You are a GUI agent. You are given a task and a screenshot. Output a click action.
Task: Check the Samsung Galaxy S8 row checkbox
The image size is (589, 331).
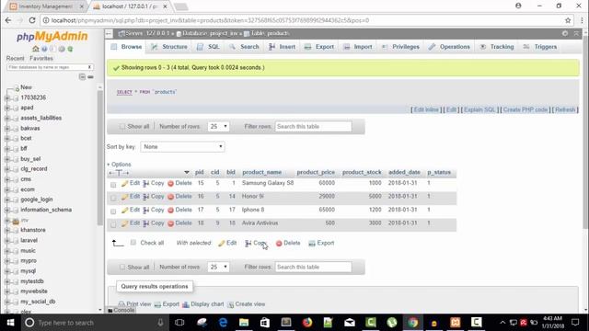[113, 184]
